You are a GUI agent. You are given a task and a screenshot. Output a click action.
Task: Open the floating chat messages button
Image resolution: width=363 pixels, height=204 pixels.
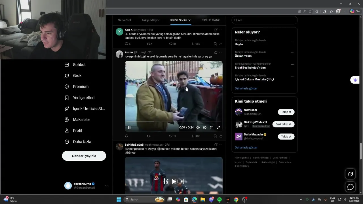(x=351, y=187)
